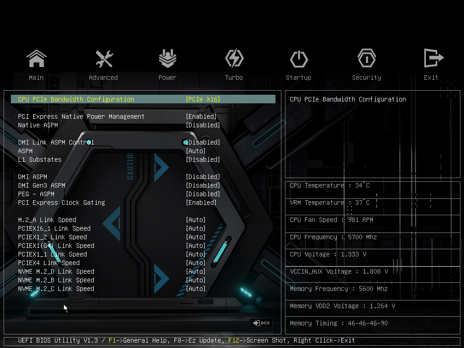Click the CPU Temperature 34°C readout
Screen dimensions: 464x348
(x=330, y=185)
